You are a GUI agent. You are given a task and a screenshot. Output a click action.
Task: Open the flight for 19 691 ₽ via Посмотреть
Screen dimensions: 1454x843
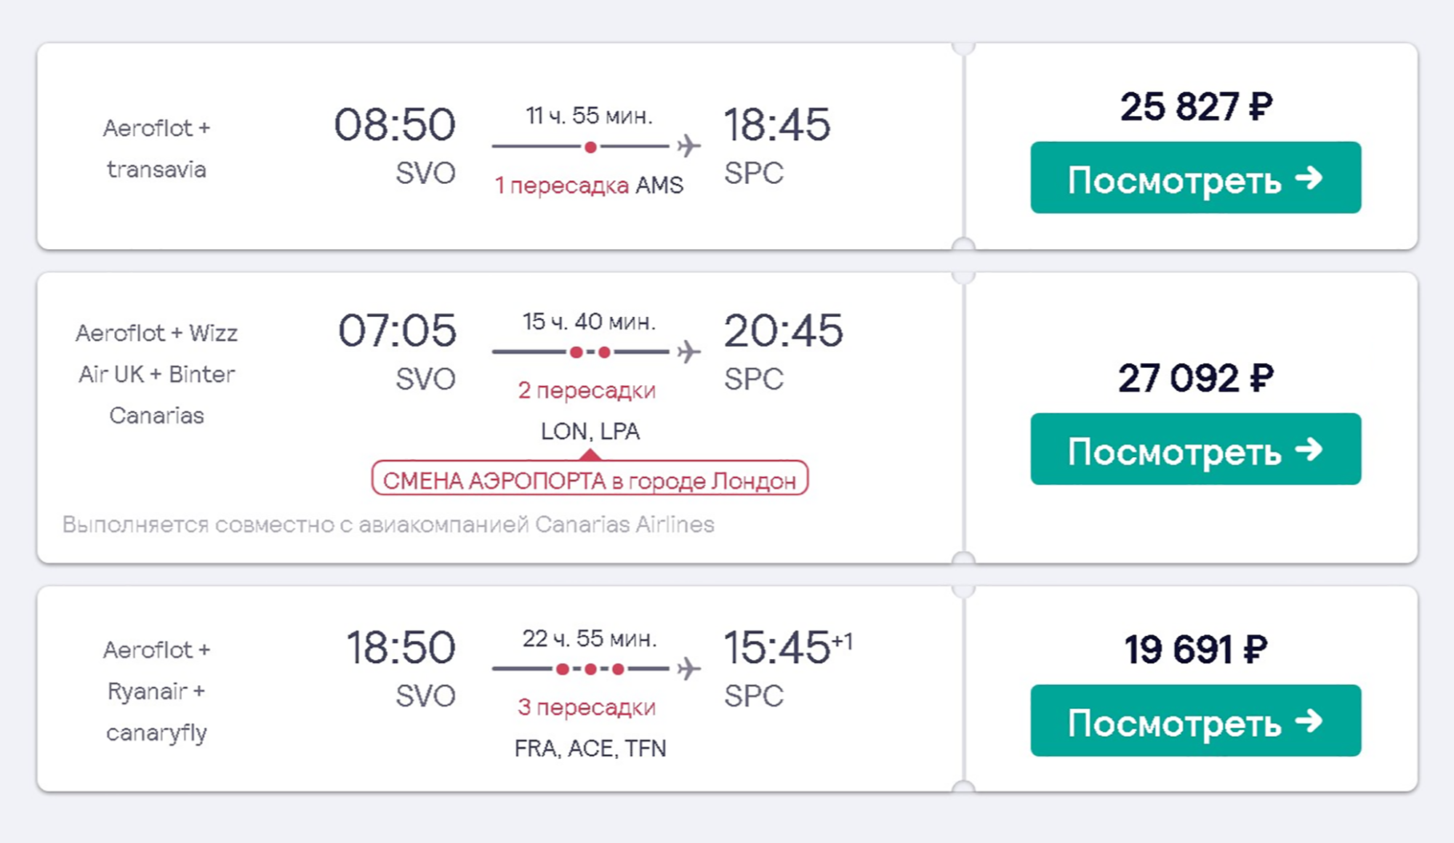click(1196, 721)
